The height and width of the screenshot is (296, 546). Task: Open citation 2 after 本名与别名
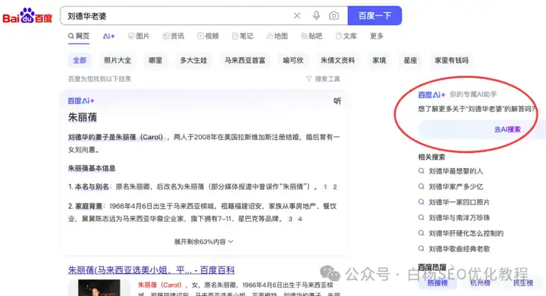tap(335, 187)
